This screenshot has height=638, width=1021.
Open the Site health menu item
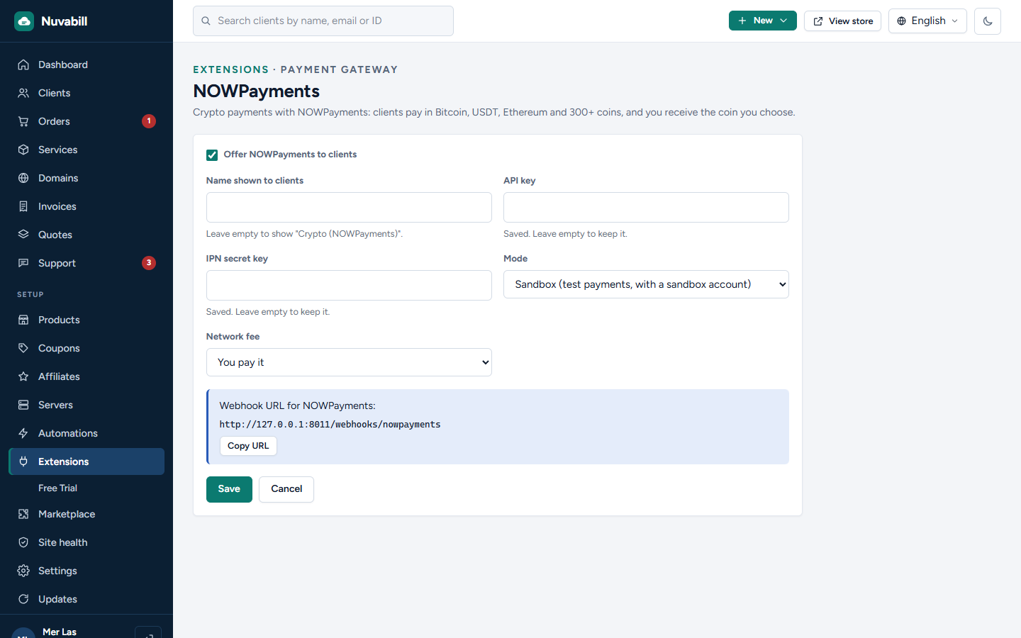click(x=87, y=542)
